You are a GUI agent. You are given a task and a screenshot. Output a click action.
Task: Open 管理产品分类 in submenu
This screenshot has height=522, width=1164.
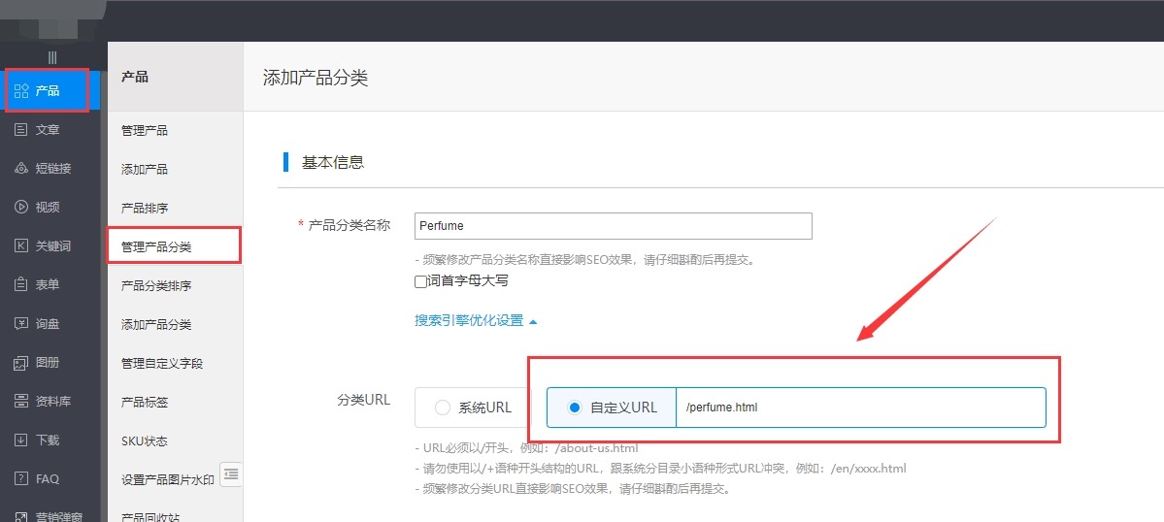pos(156,246)
